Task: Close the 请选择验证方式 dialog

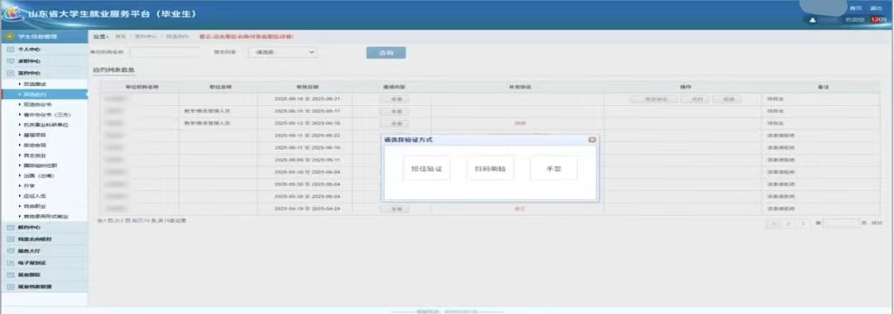Action: 592,140
